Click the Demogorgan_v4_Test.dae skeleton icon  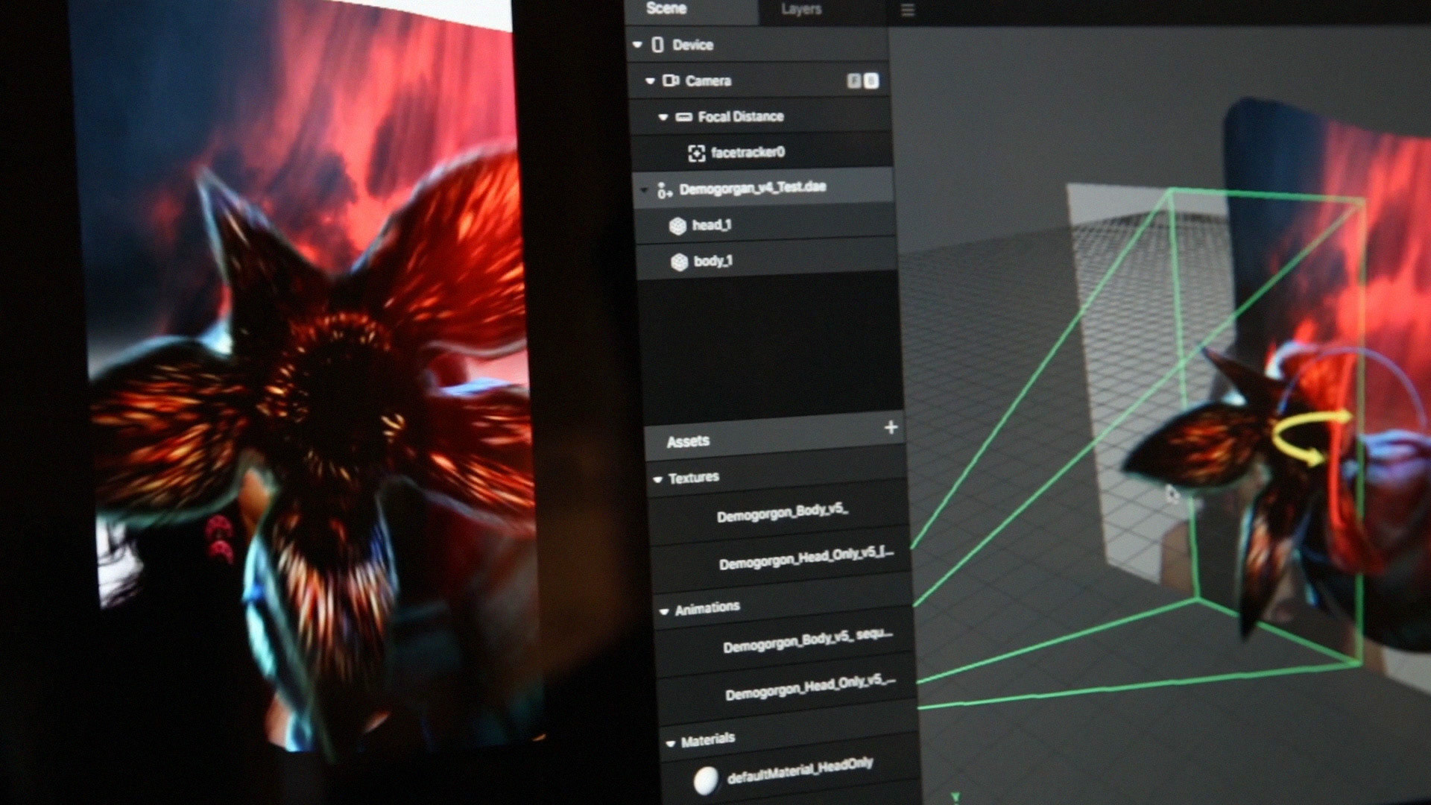pyautogui.click(x=664, y=190)
